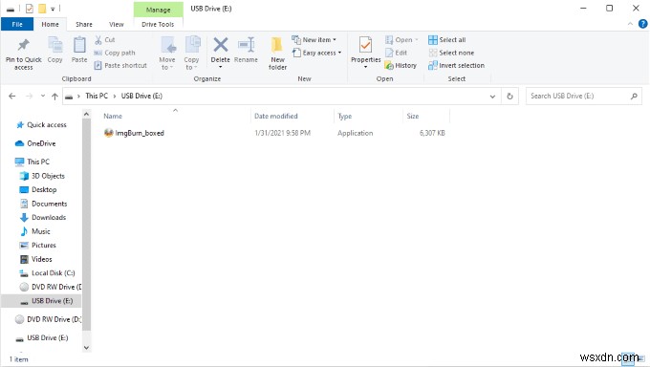650x367 pixels.
Task: Open Quick access in navigation pane
Action: click(41, 125)
